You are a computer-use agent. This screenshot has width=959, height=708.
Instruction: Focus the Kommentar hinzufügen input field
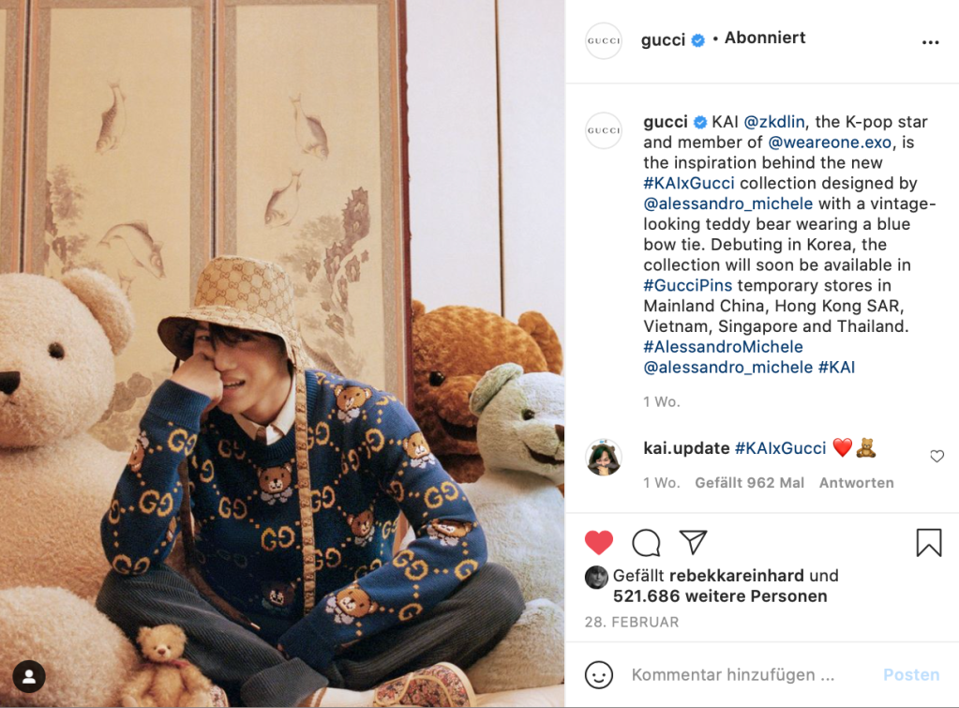pos(733,675)
